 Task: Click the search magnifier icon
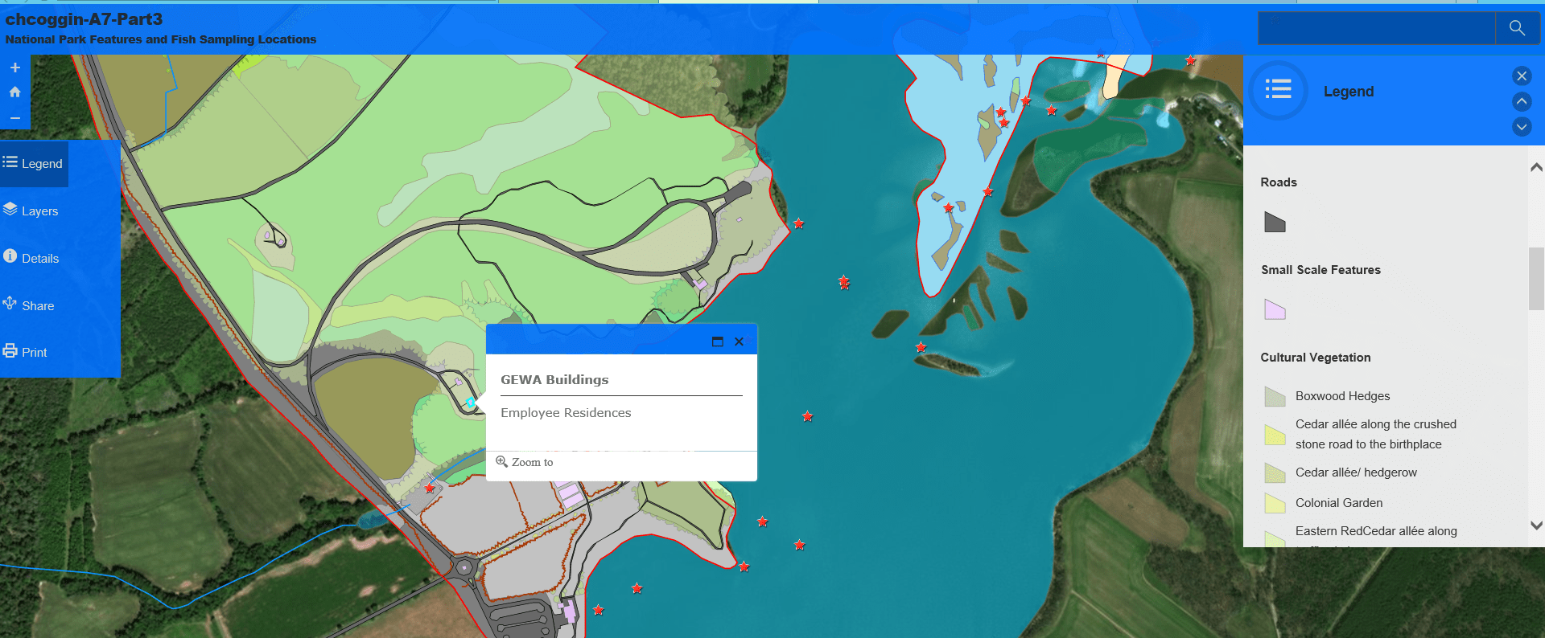1517,28
